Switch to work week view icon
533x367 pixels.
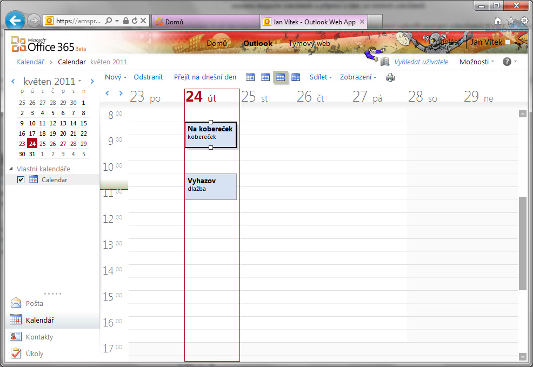pyautogui.click(x=265, y=77)
